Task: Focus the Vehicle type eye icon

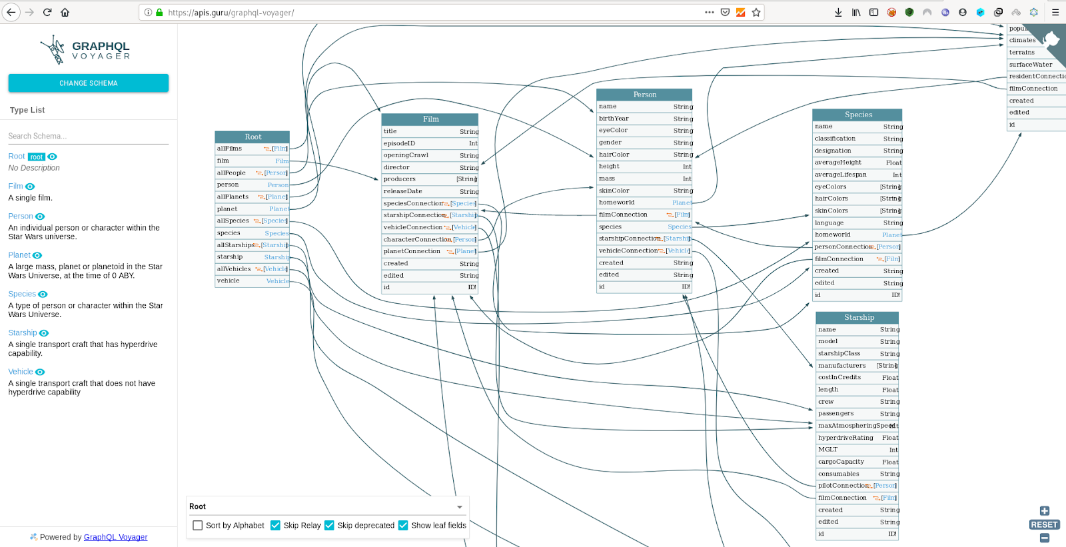Action: [40, 372]
